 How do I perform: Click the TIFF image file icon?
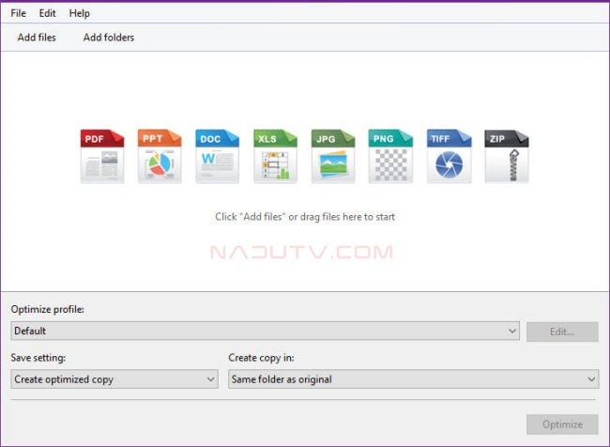click(449, 156)
